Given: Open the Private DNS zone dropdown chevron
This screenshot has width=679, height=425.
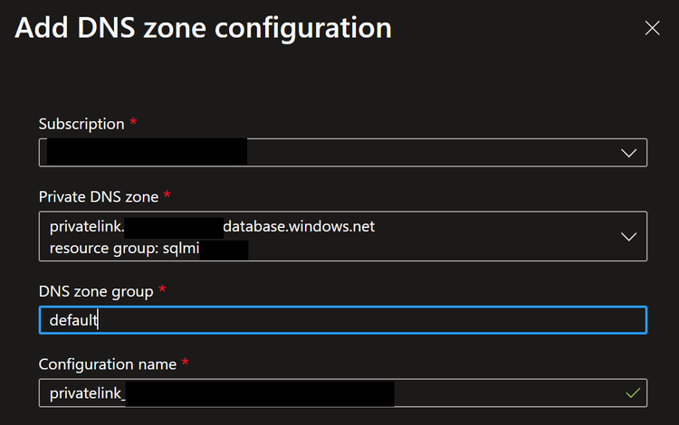Looking at the screenshot, I should pos(629,236).
